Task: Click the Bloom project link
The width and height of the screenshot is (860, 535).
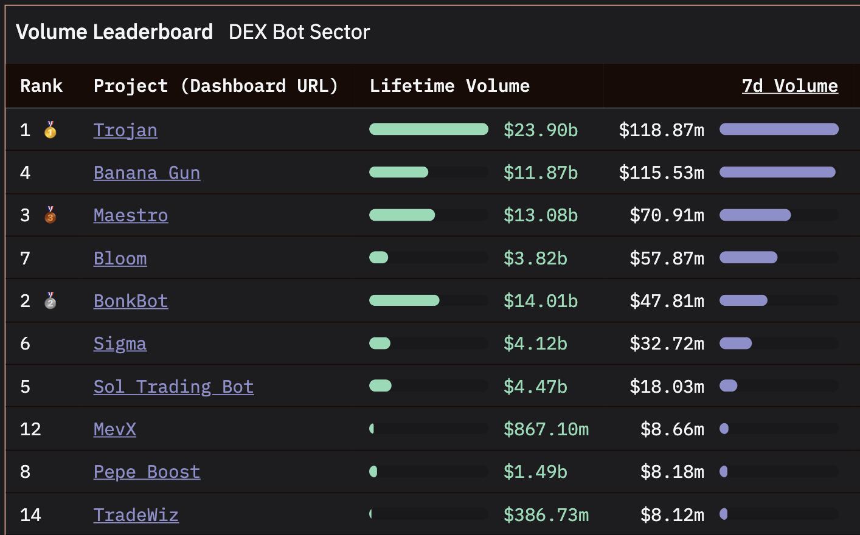Action: 120,258
